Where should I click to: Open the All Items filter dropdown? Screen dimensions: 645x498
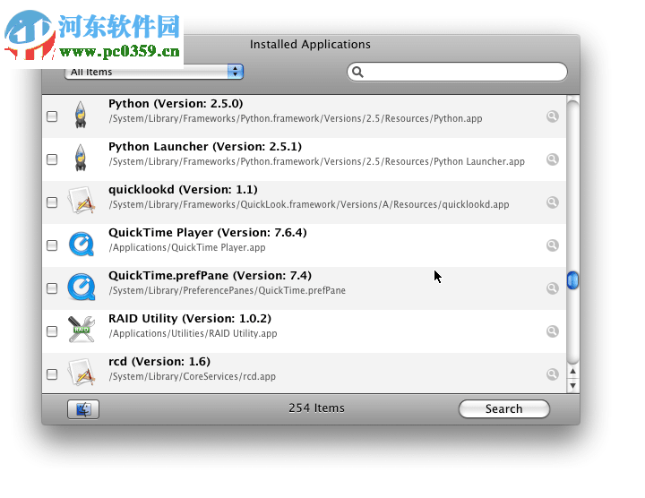[x=154, y=72]
